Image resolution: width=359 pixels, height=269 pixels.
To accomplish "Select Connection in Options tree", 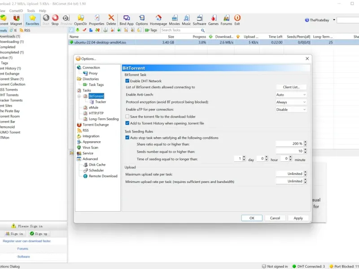I will click(91, 68).
